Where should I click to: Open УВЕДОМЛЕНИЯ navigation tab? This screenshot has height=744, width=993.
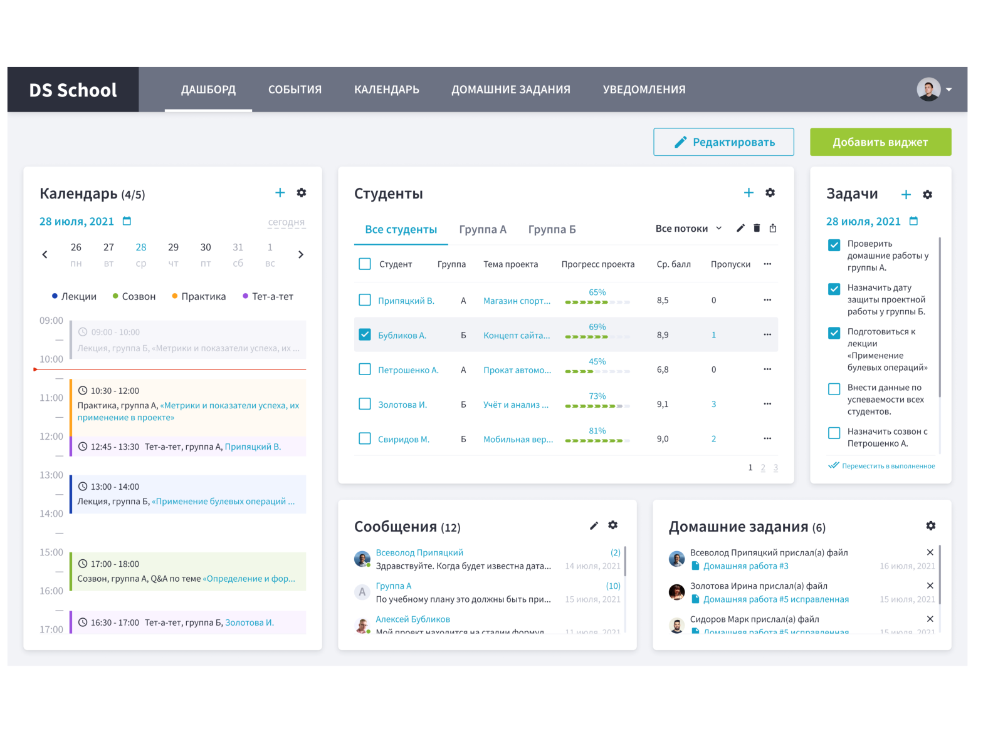coord(644,90)
